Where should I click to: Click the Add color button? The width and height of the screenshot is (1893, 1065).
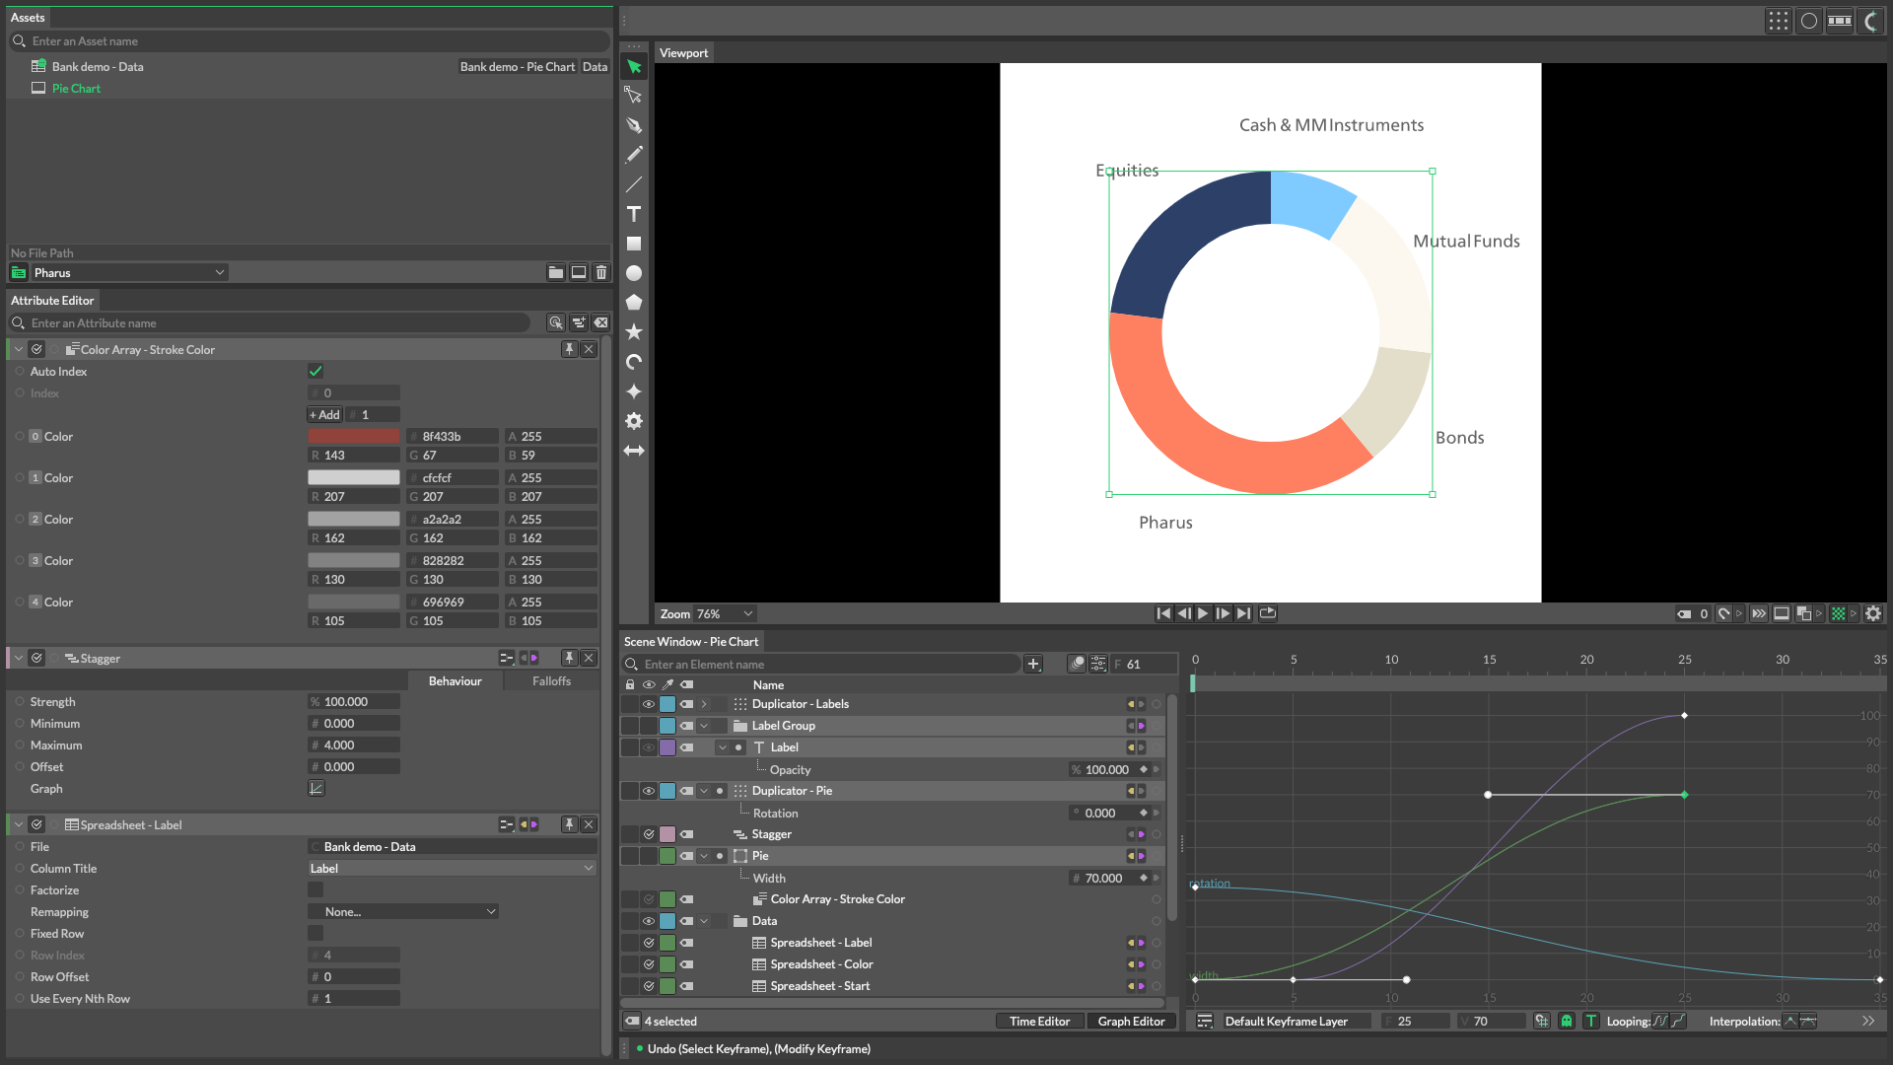point(324,414)
